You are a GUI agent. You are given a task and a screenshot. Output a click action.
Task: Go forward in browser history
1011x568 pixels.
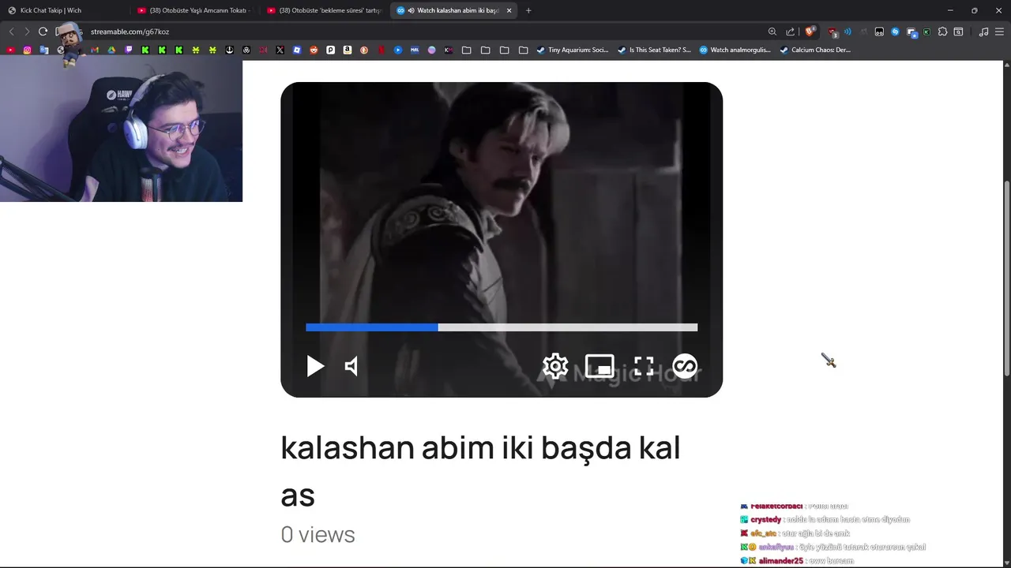pyautogui.click(x=26, y=32)
